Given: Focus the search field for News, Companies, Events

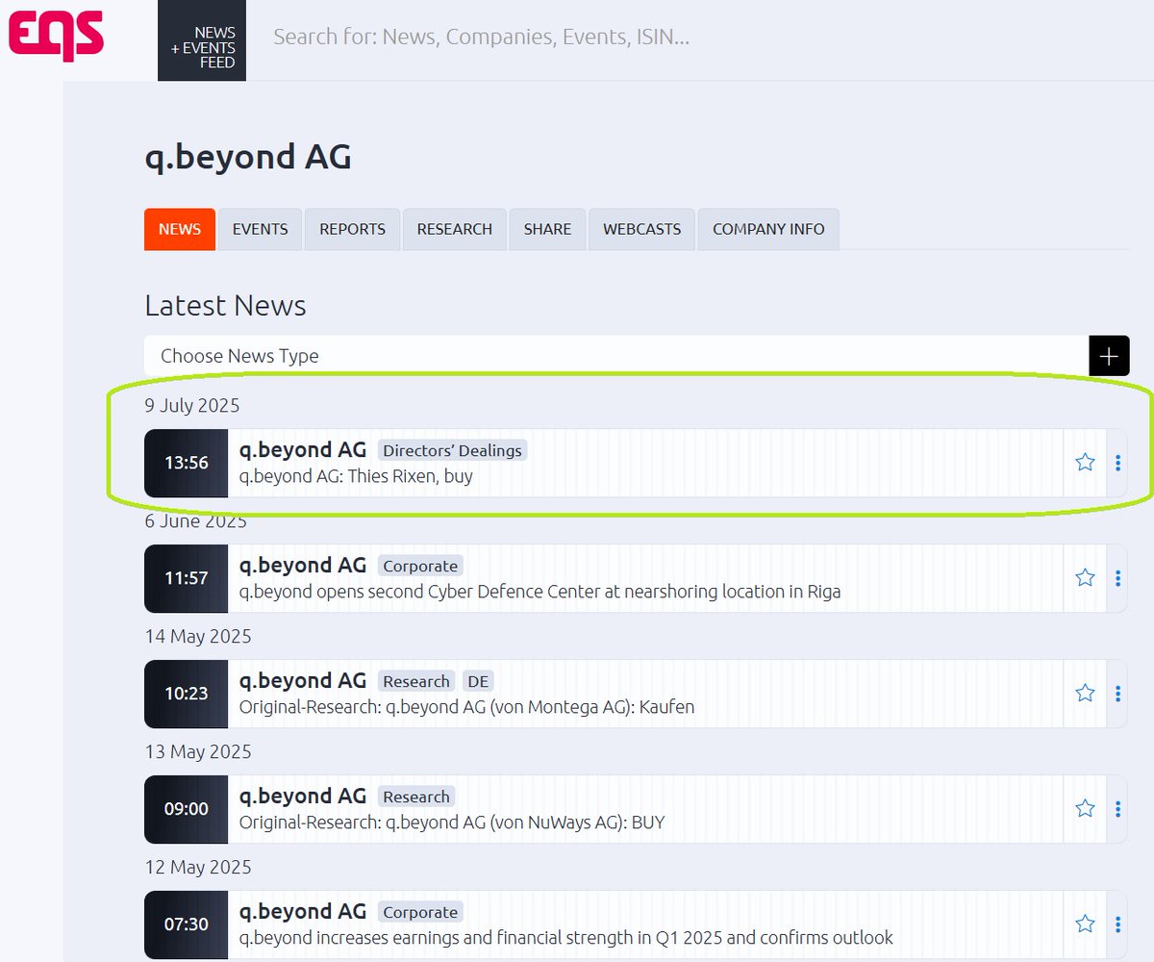Looking at the screenshot, I should point(481,38).
